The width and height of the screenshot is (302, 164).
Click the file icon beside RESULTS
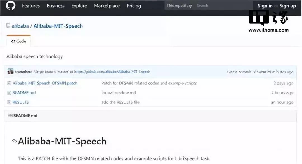[x=9, y=102]
